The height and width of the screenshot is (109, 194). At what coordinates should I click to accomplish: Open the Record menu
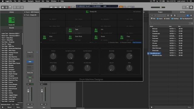point(38,1)
